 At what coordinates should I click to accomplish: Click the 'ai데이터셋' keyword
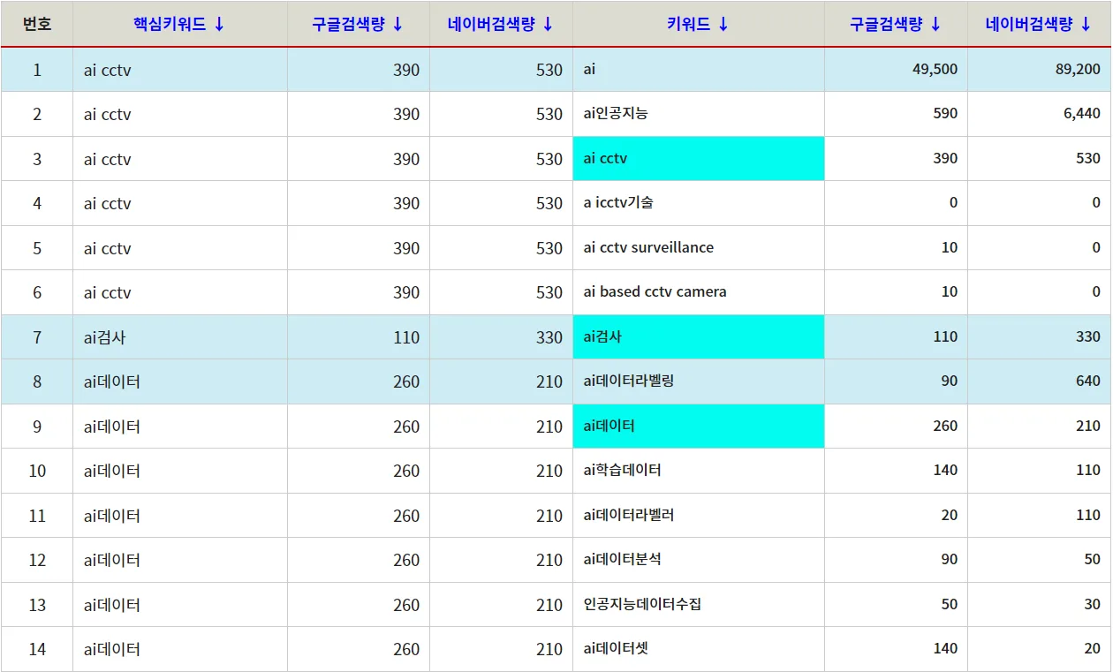(x=616, y=649)
